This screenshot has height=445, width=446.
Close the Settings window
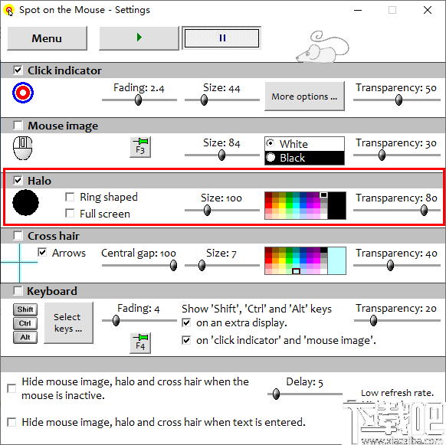pos(428,10)
